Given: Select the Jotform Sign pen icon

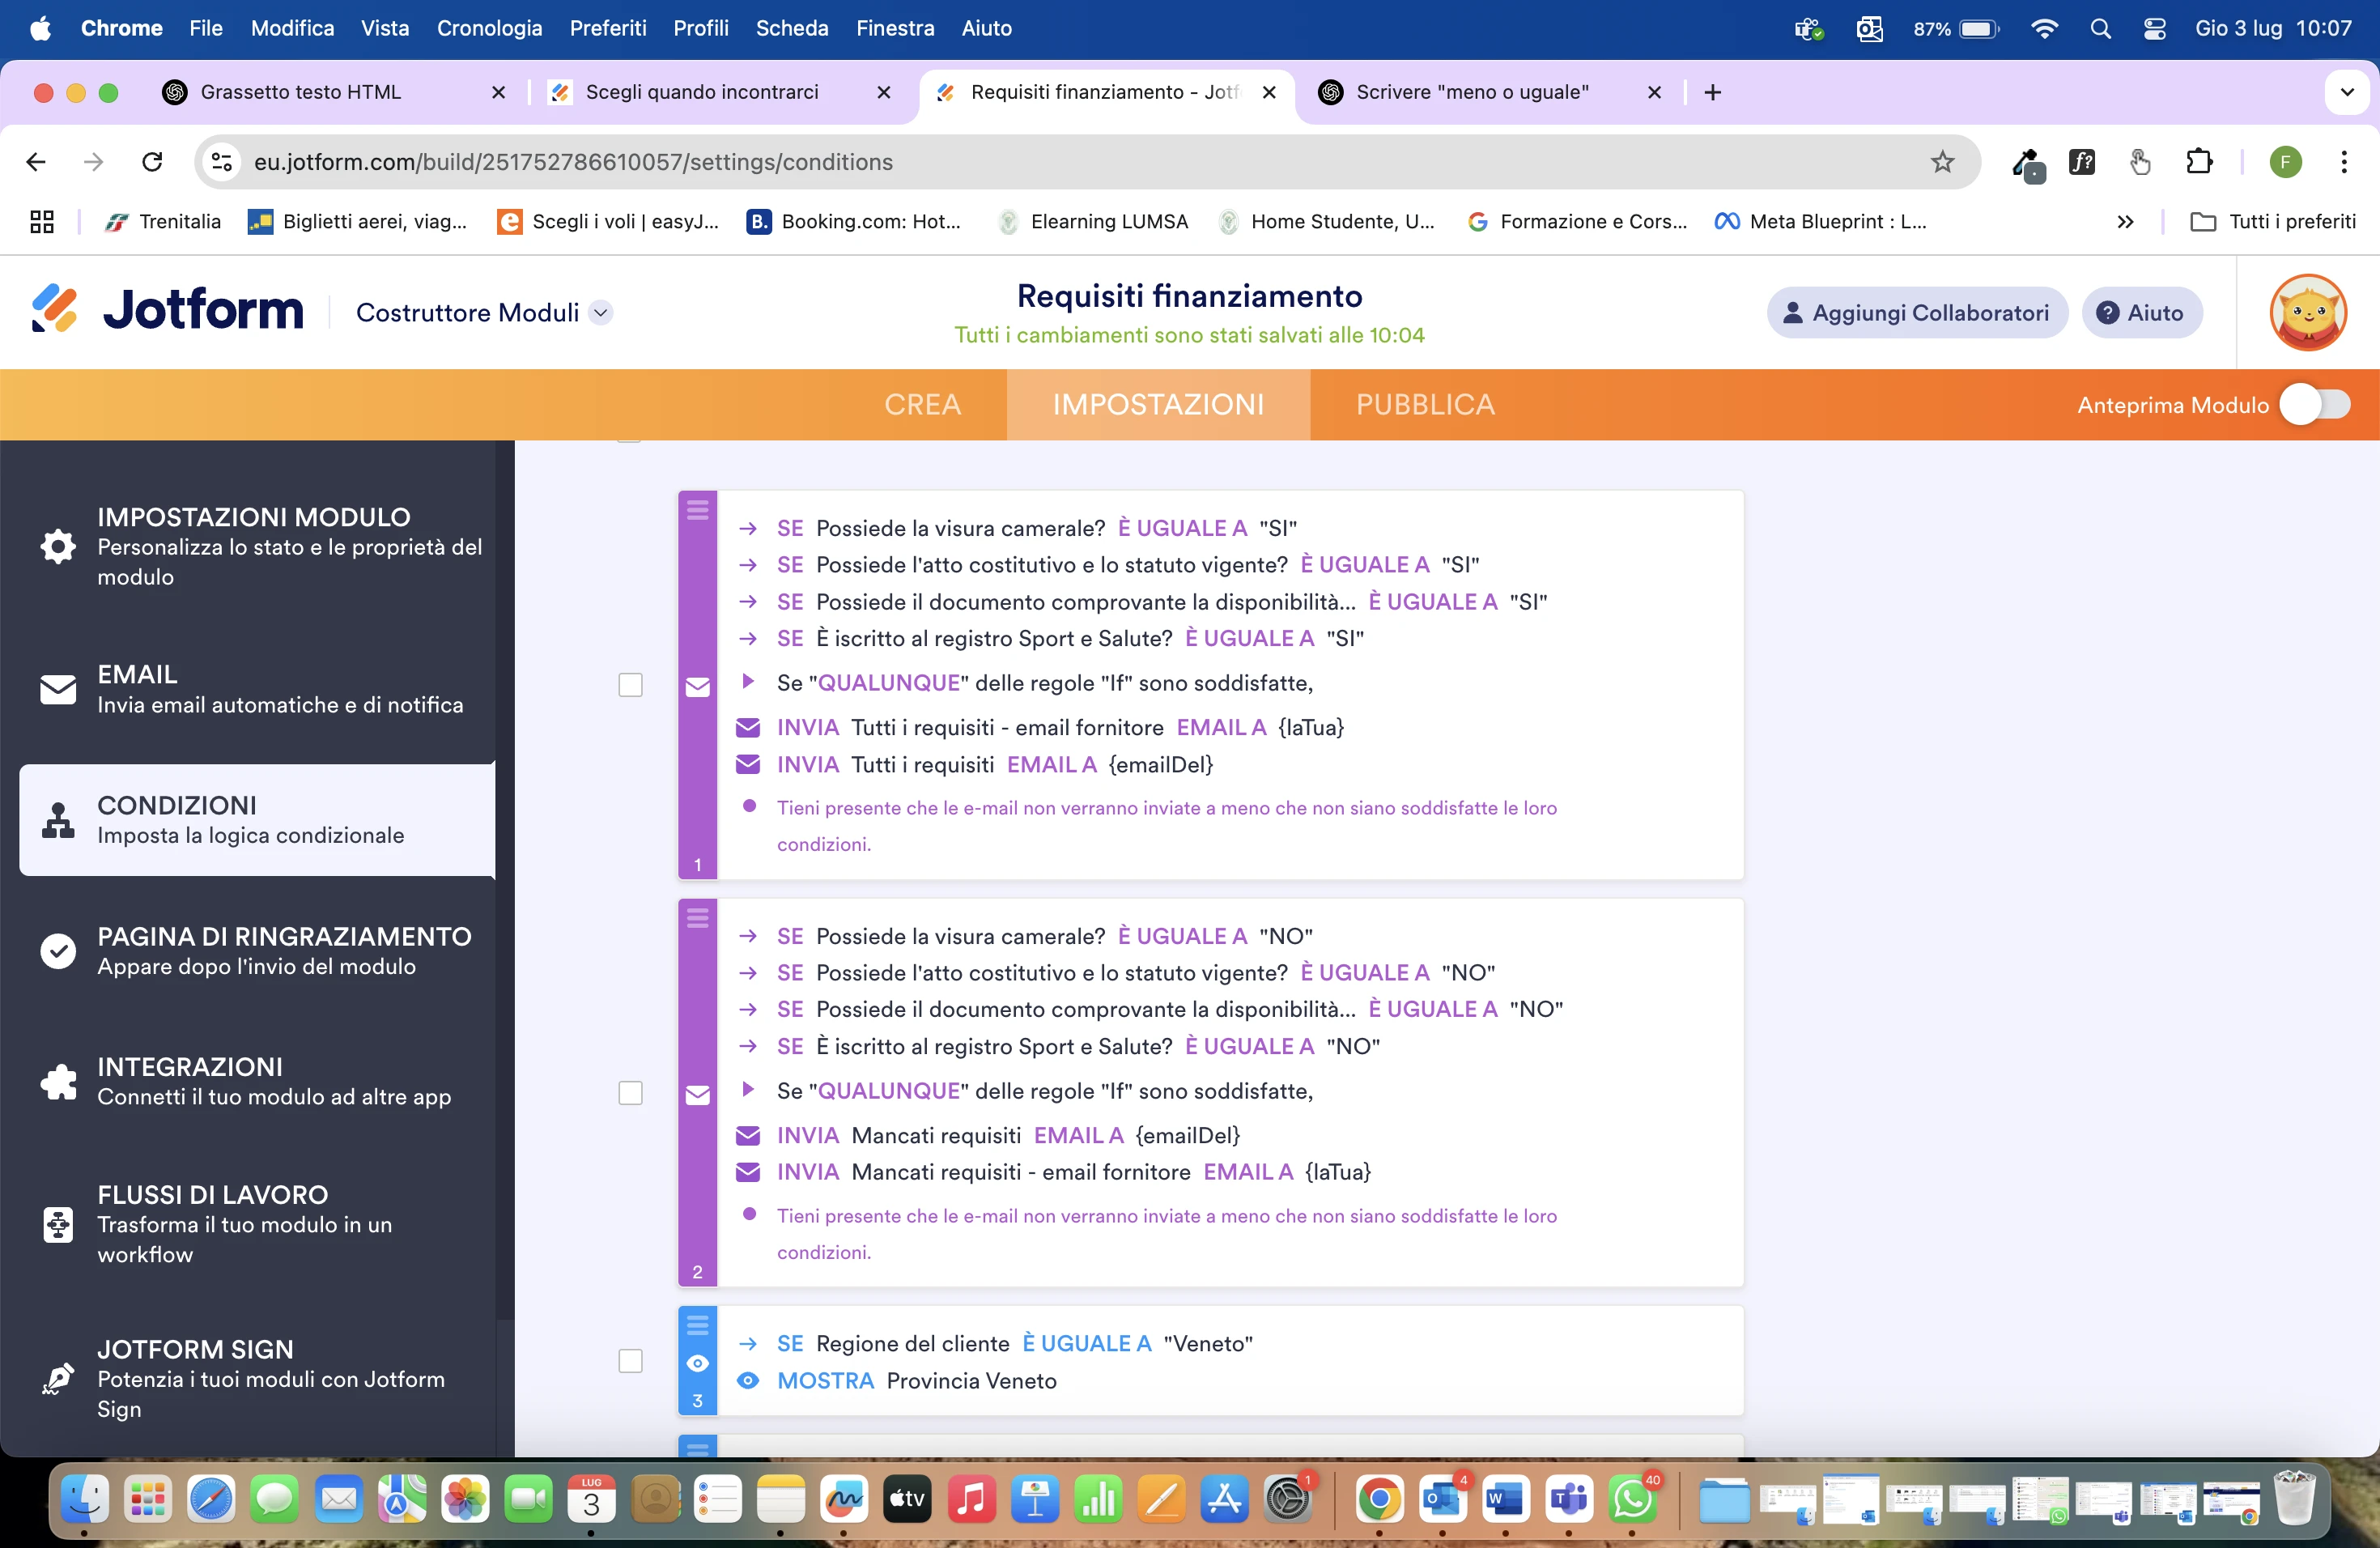Looking at the screenshot, I should pos(57,1378).
